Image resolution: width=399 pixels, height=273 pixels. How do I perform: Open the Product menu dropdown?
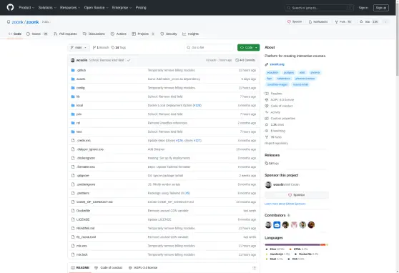(26, 8)
